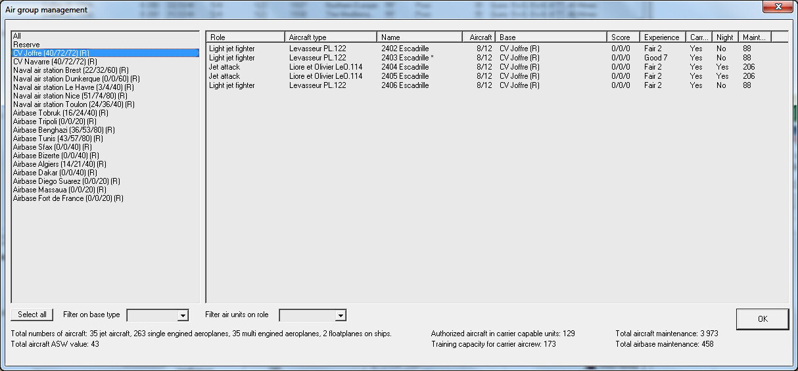Select Airbase Tobruk from the list
The image size is (798, 371).
[60, 113]
